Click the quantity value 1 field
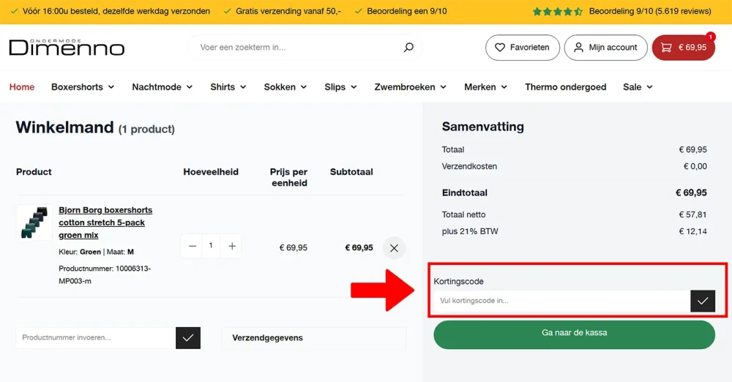This screenshot has height=382, width=732. pos(211,246)
